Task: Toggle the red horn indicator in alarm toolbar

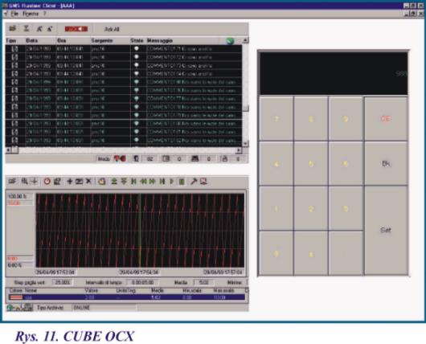Action: tap(76, 29)
